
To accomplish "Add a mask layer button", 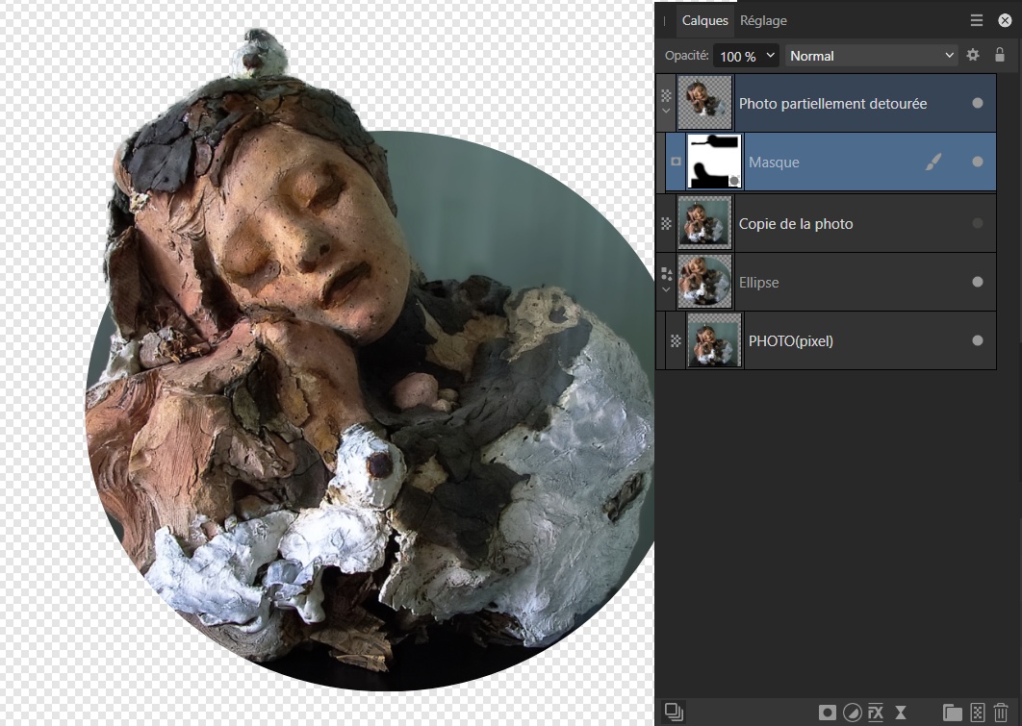I will [x=827, y=713].
